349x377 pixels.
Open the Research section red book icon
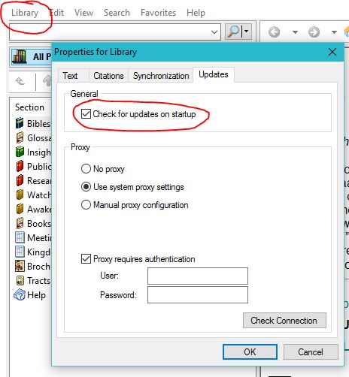(20, 180)
